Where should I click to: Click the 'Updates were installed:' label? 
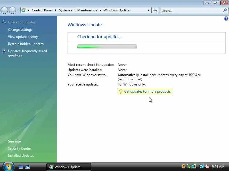(85, 70)
